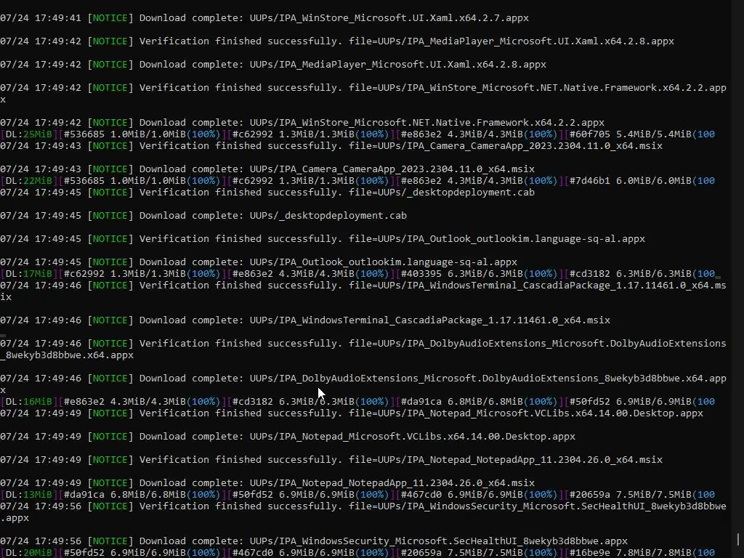Select Download complete line for _desktopdeployment.cab
The image size is (744, 558).
(203, 215)
